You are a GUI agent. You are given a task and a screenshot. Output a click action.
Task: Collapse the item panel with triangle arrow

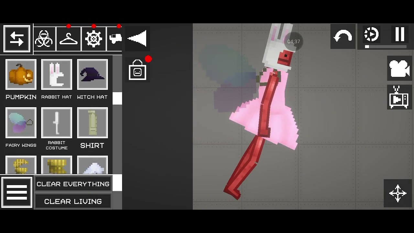coord(137,39)
